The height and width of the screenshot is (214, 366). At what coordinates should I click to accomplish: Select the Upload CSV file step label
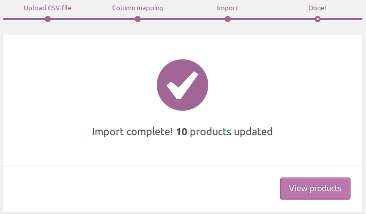tap(47, 8)
